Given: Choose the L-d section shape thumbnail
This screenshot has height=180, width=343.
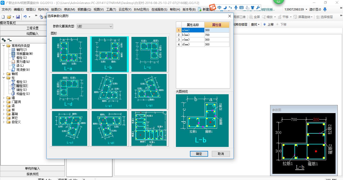Looking at the screenshot, I should (70, 91).
